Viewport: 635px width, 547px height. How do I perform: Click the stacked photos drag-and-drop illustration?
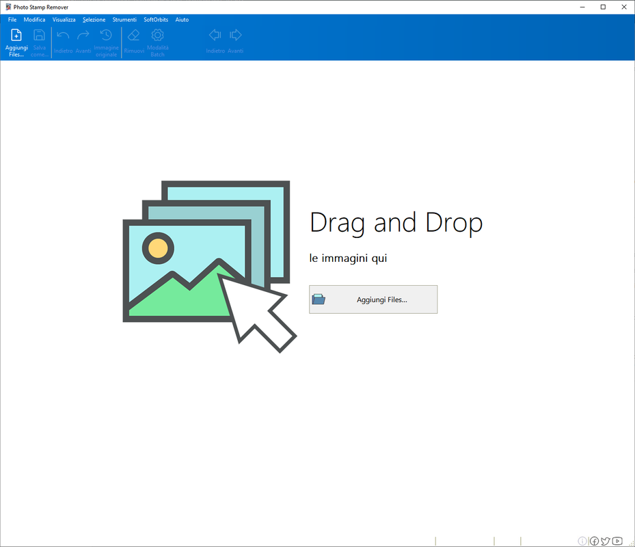coord(210,267)
